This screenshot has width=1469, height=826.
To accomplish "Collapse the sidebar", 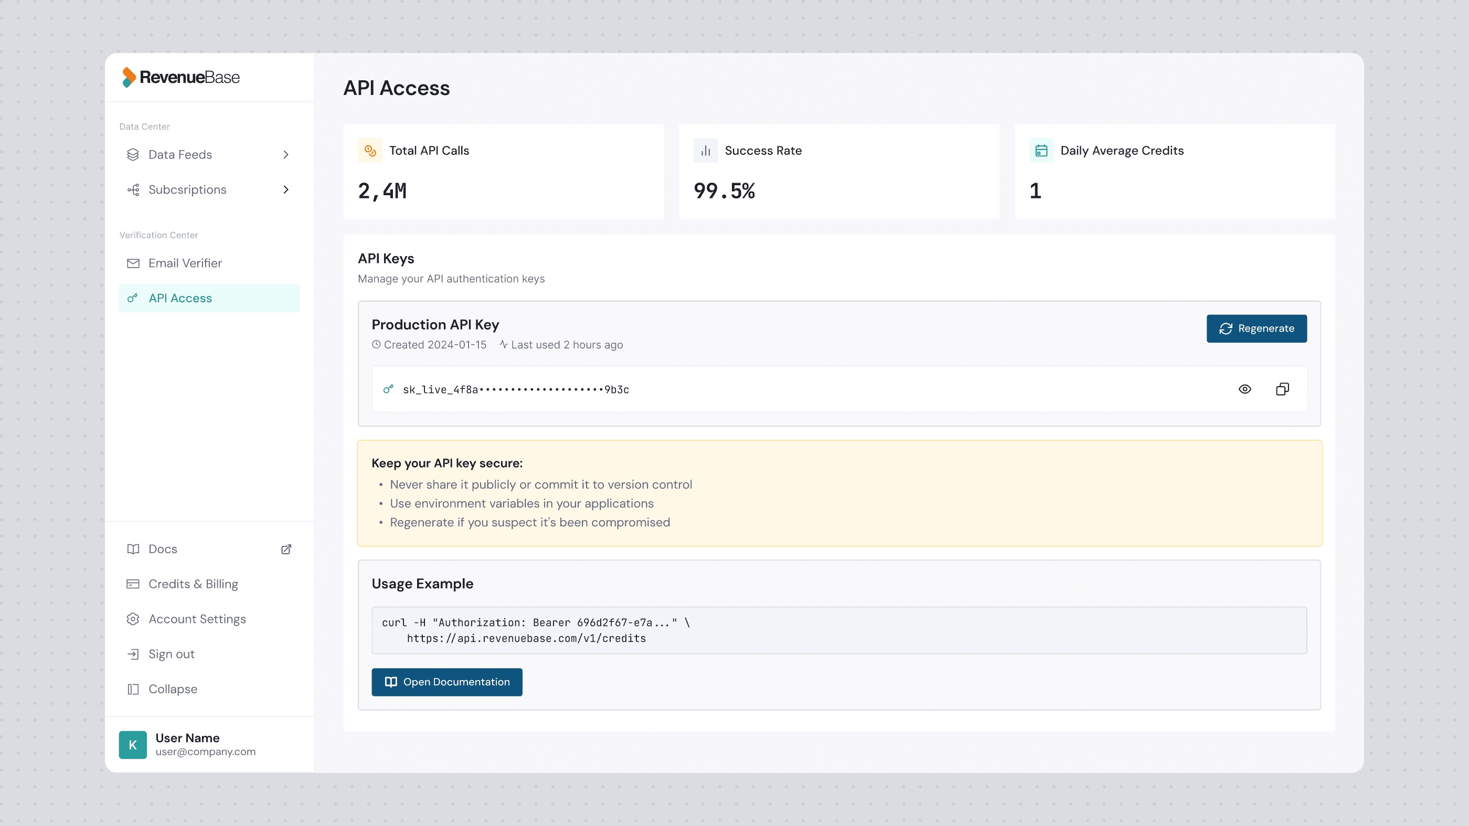I will [172, 689].
